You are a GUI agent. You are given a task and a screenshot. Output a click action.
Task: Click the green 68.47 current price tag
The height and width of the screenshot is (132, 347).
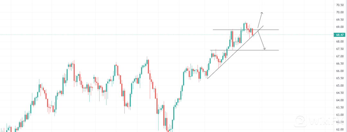(340, 35)
